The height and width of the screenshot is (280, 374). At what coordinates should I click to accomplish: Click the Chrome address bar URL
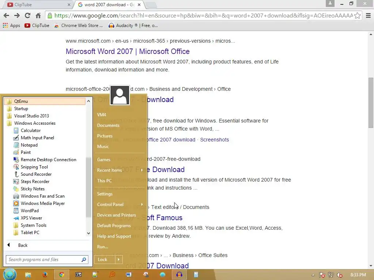(x=203, y=16)
